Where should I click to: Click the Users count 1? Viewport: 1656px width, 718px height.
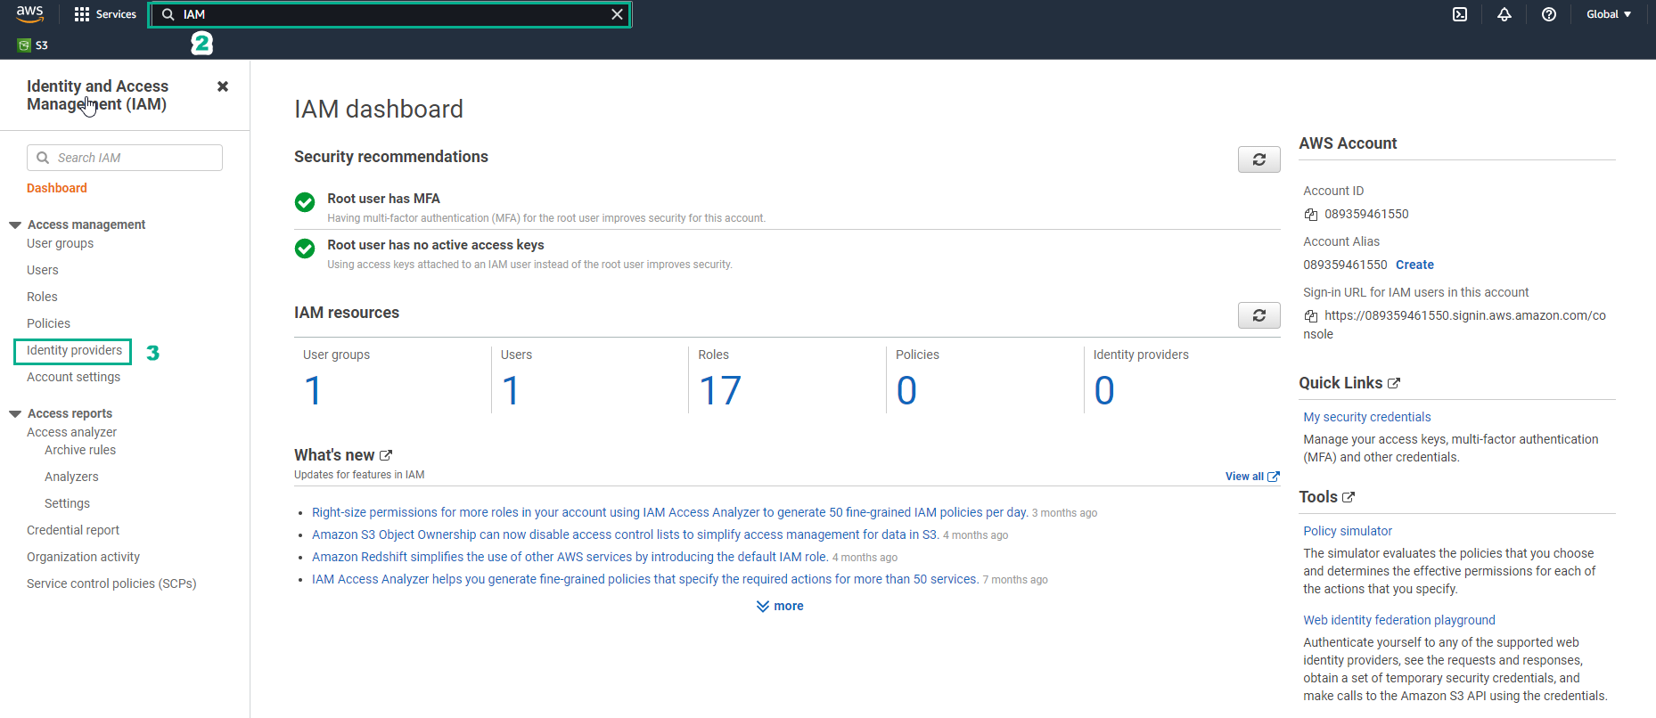click(x=511, y=390)
